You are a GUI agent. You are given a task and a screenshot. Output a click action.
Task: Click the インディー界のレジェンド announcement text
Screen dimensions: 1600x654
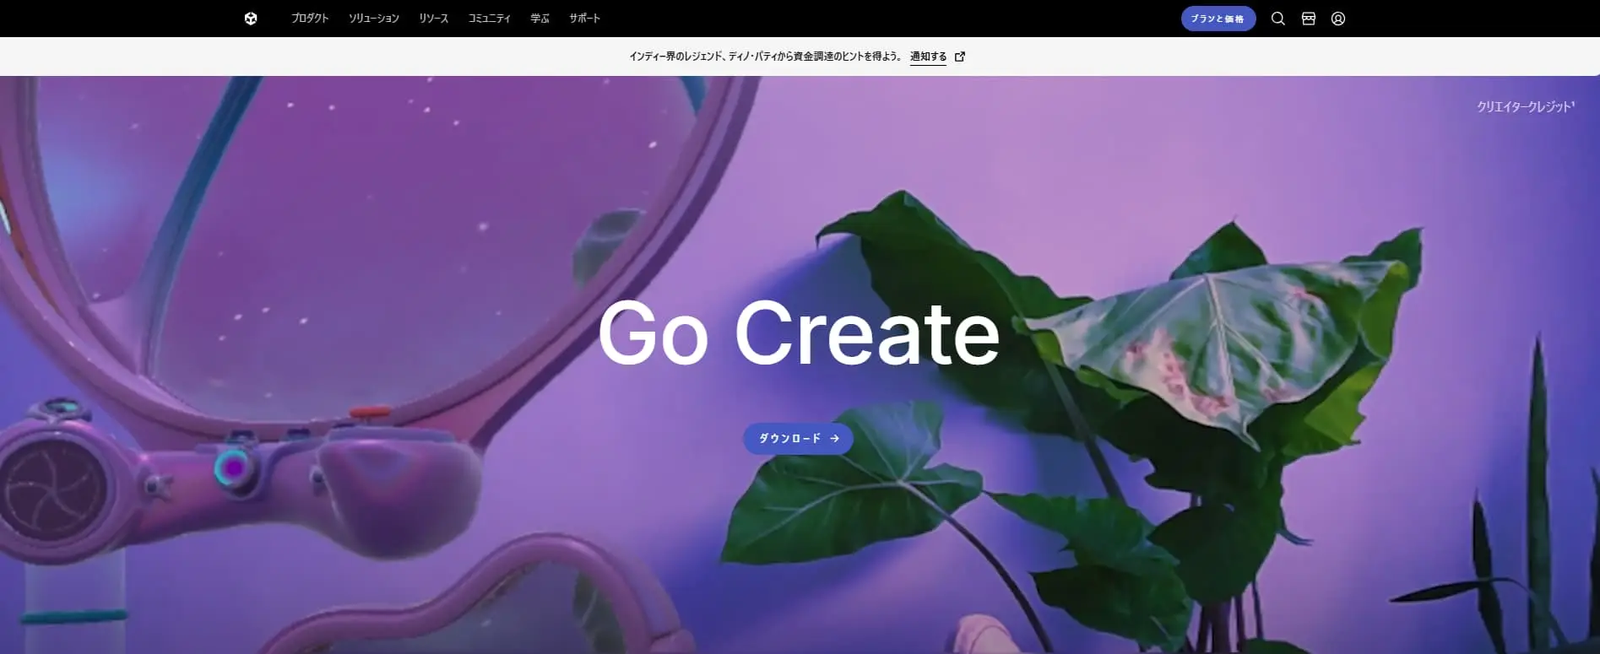click(765, 57)
